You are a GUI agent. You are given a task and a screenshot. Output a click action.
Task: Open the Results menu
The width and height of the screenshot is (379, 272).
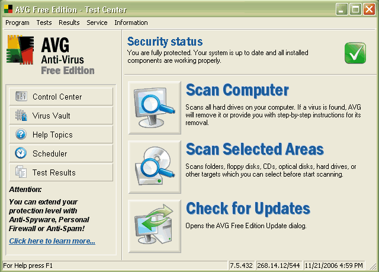tap(69, 23)
